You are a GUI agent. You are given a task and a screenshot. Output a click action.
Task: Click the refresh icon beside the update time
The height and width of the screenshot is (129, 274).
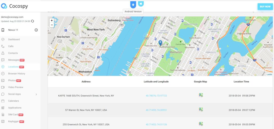33,21
